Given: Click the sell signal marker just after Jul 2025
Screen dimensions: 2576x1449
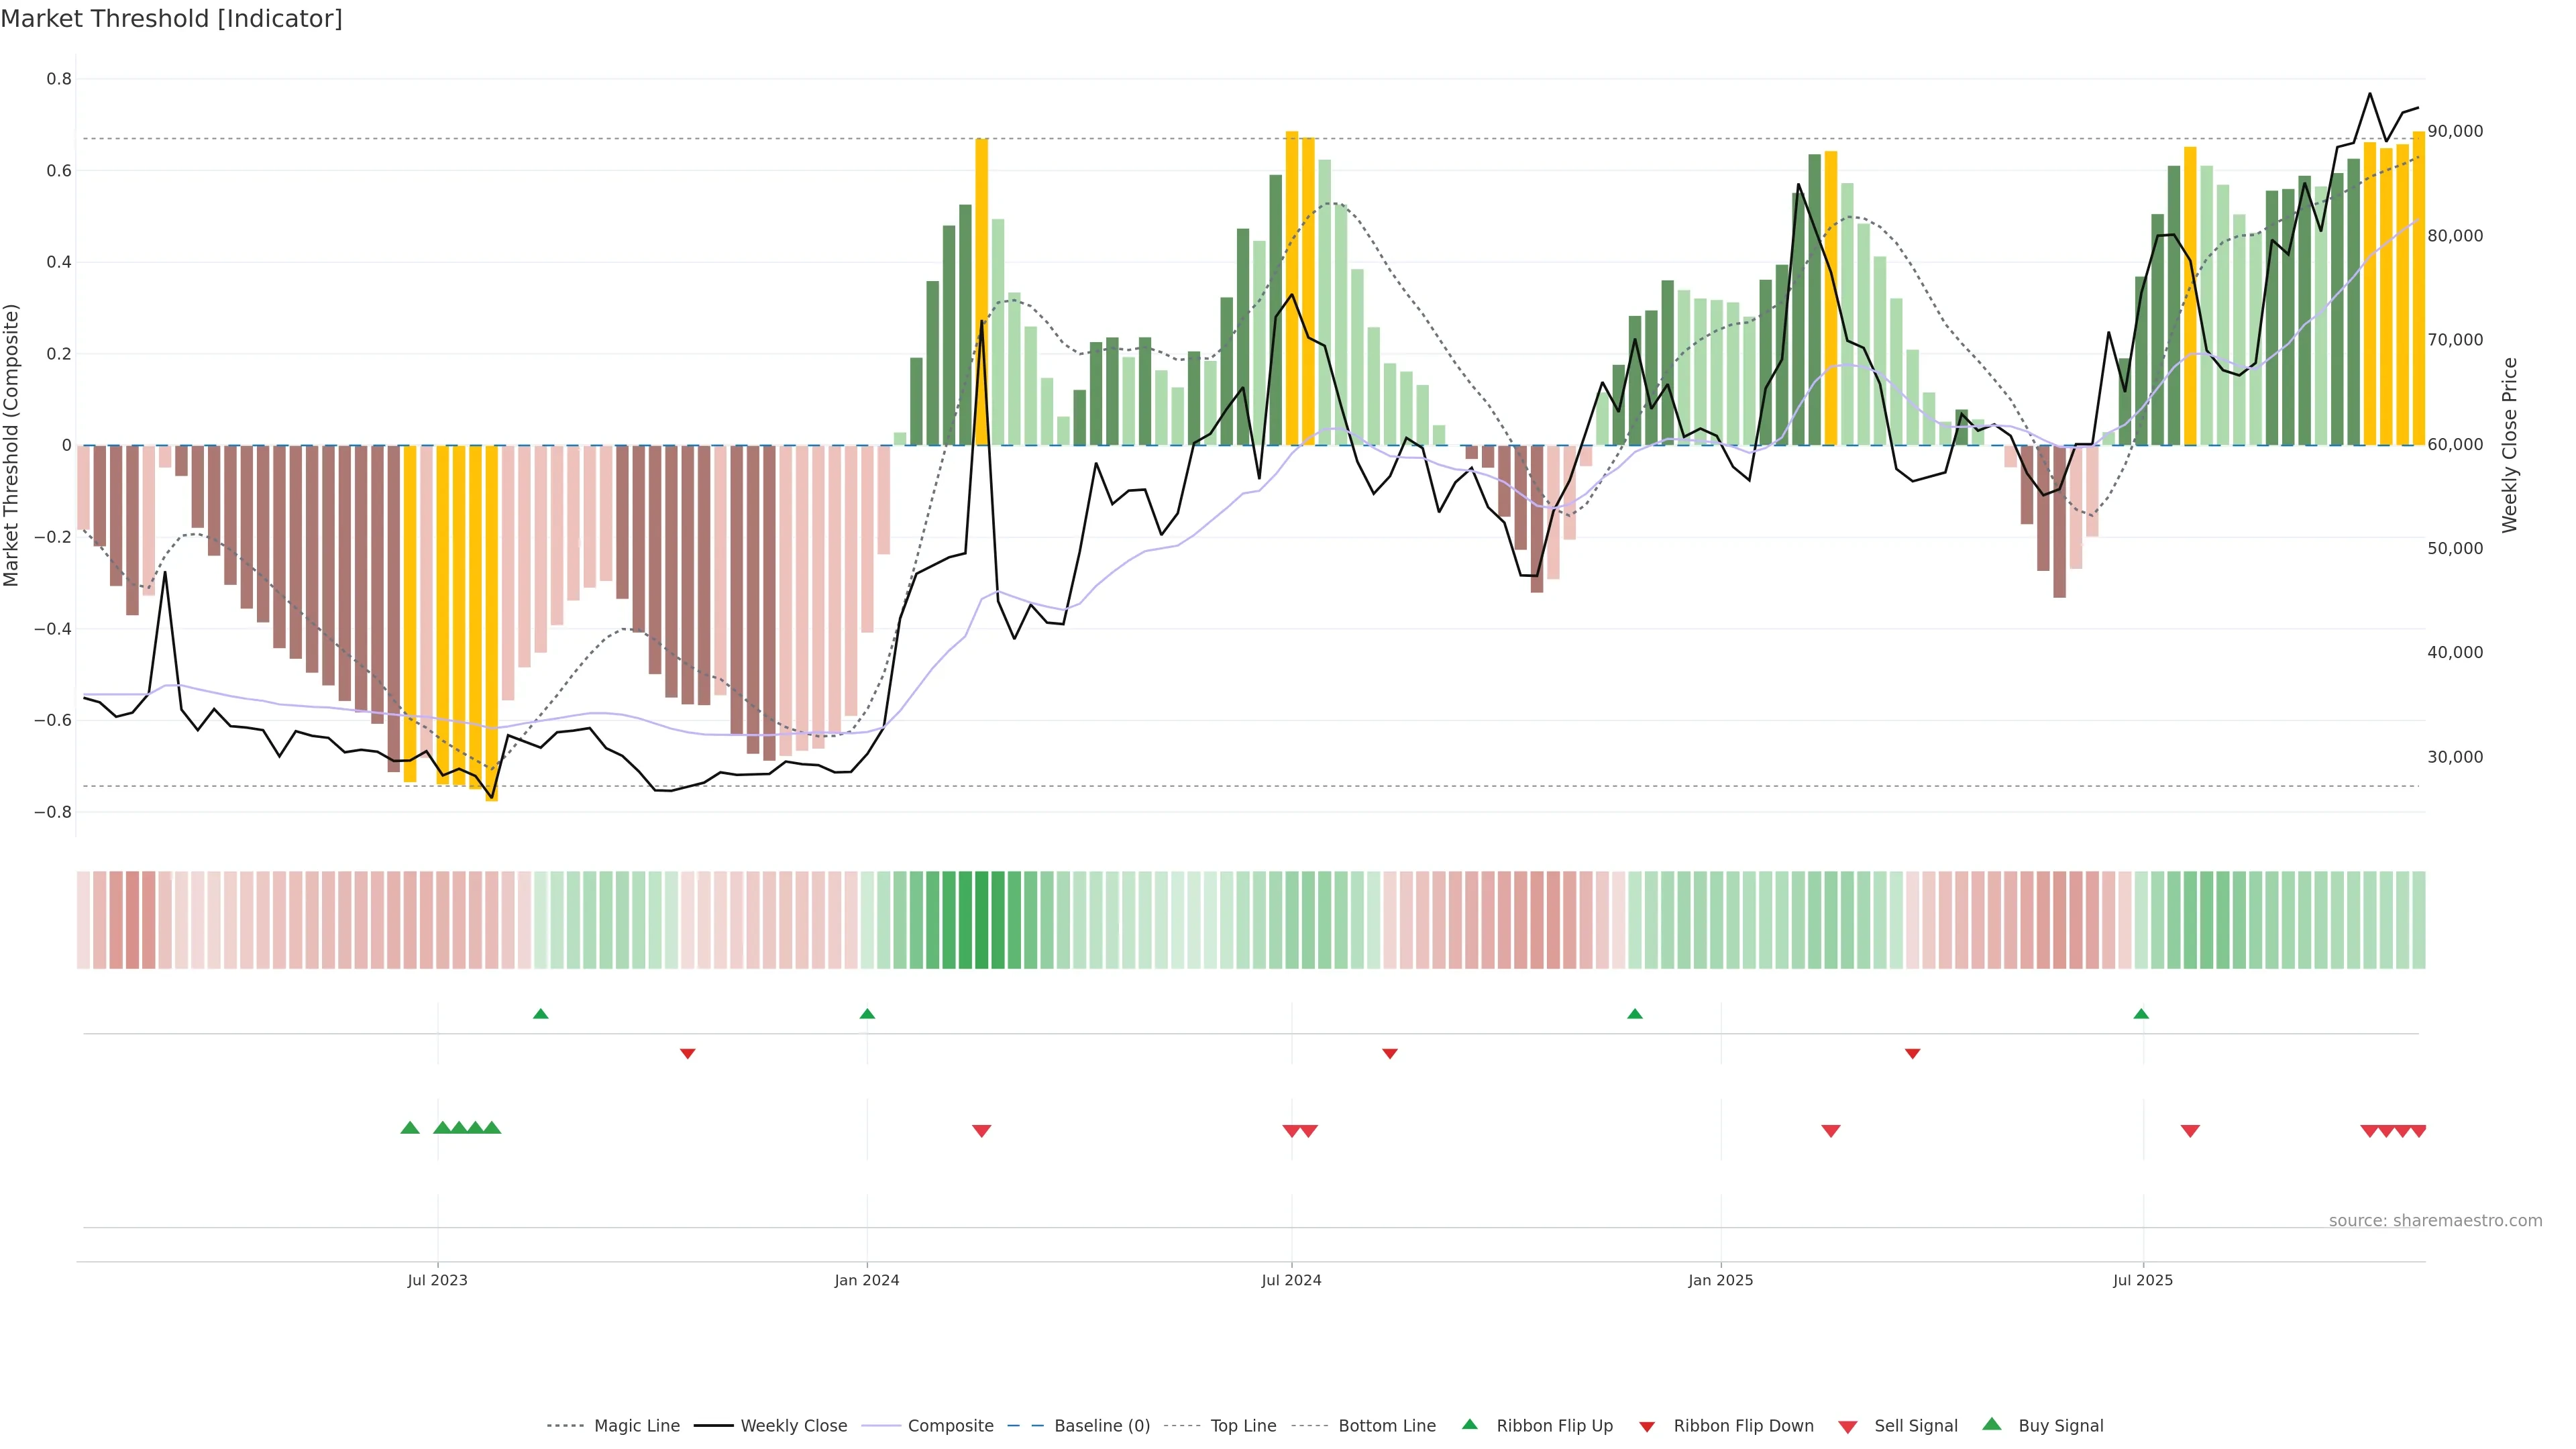Looking at the screenshot, I should [2190, 1131].
